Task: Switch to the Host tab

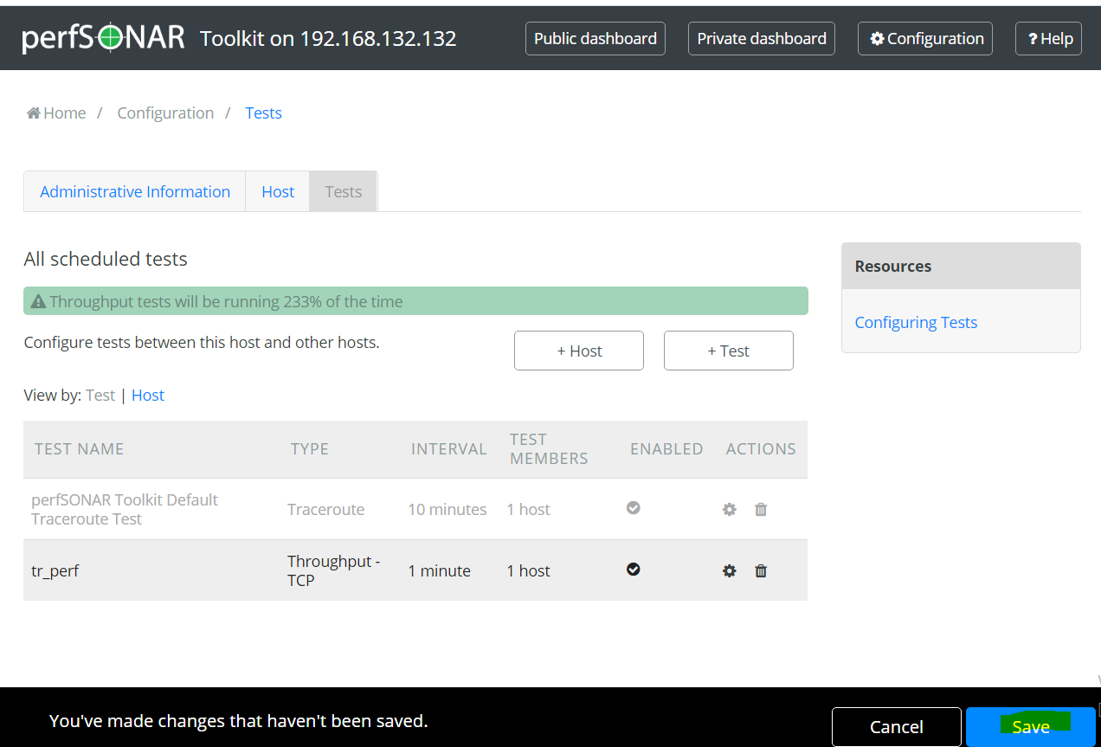Action: click(x=278, y=191)
